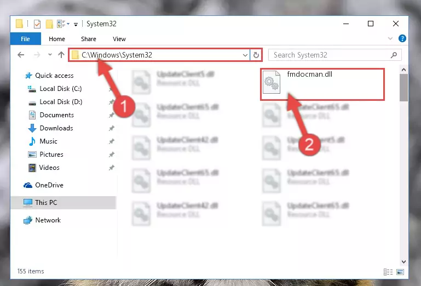Open the Help question mark icon
Screen dimensions: 421x286
point(402,38)
